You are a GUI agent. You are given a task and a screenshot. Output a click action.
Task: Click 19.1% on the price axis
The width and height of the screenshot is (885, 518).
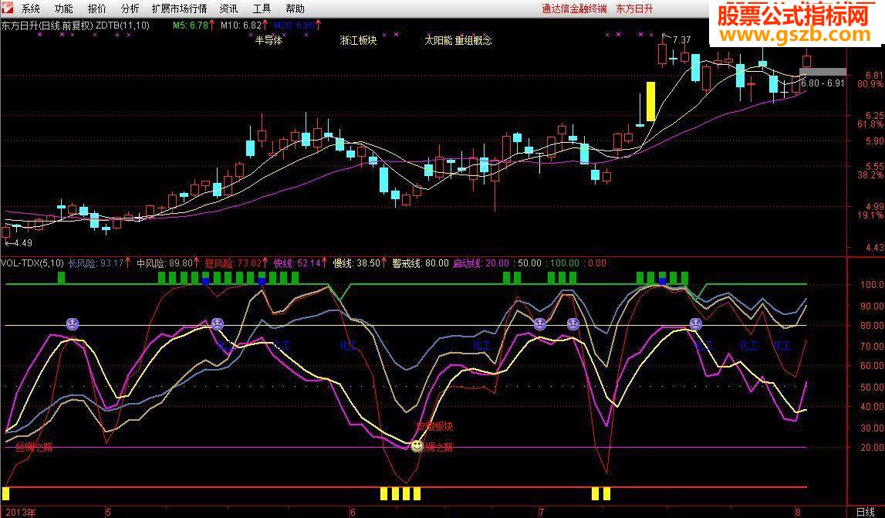[x=870, y=216]
